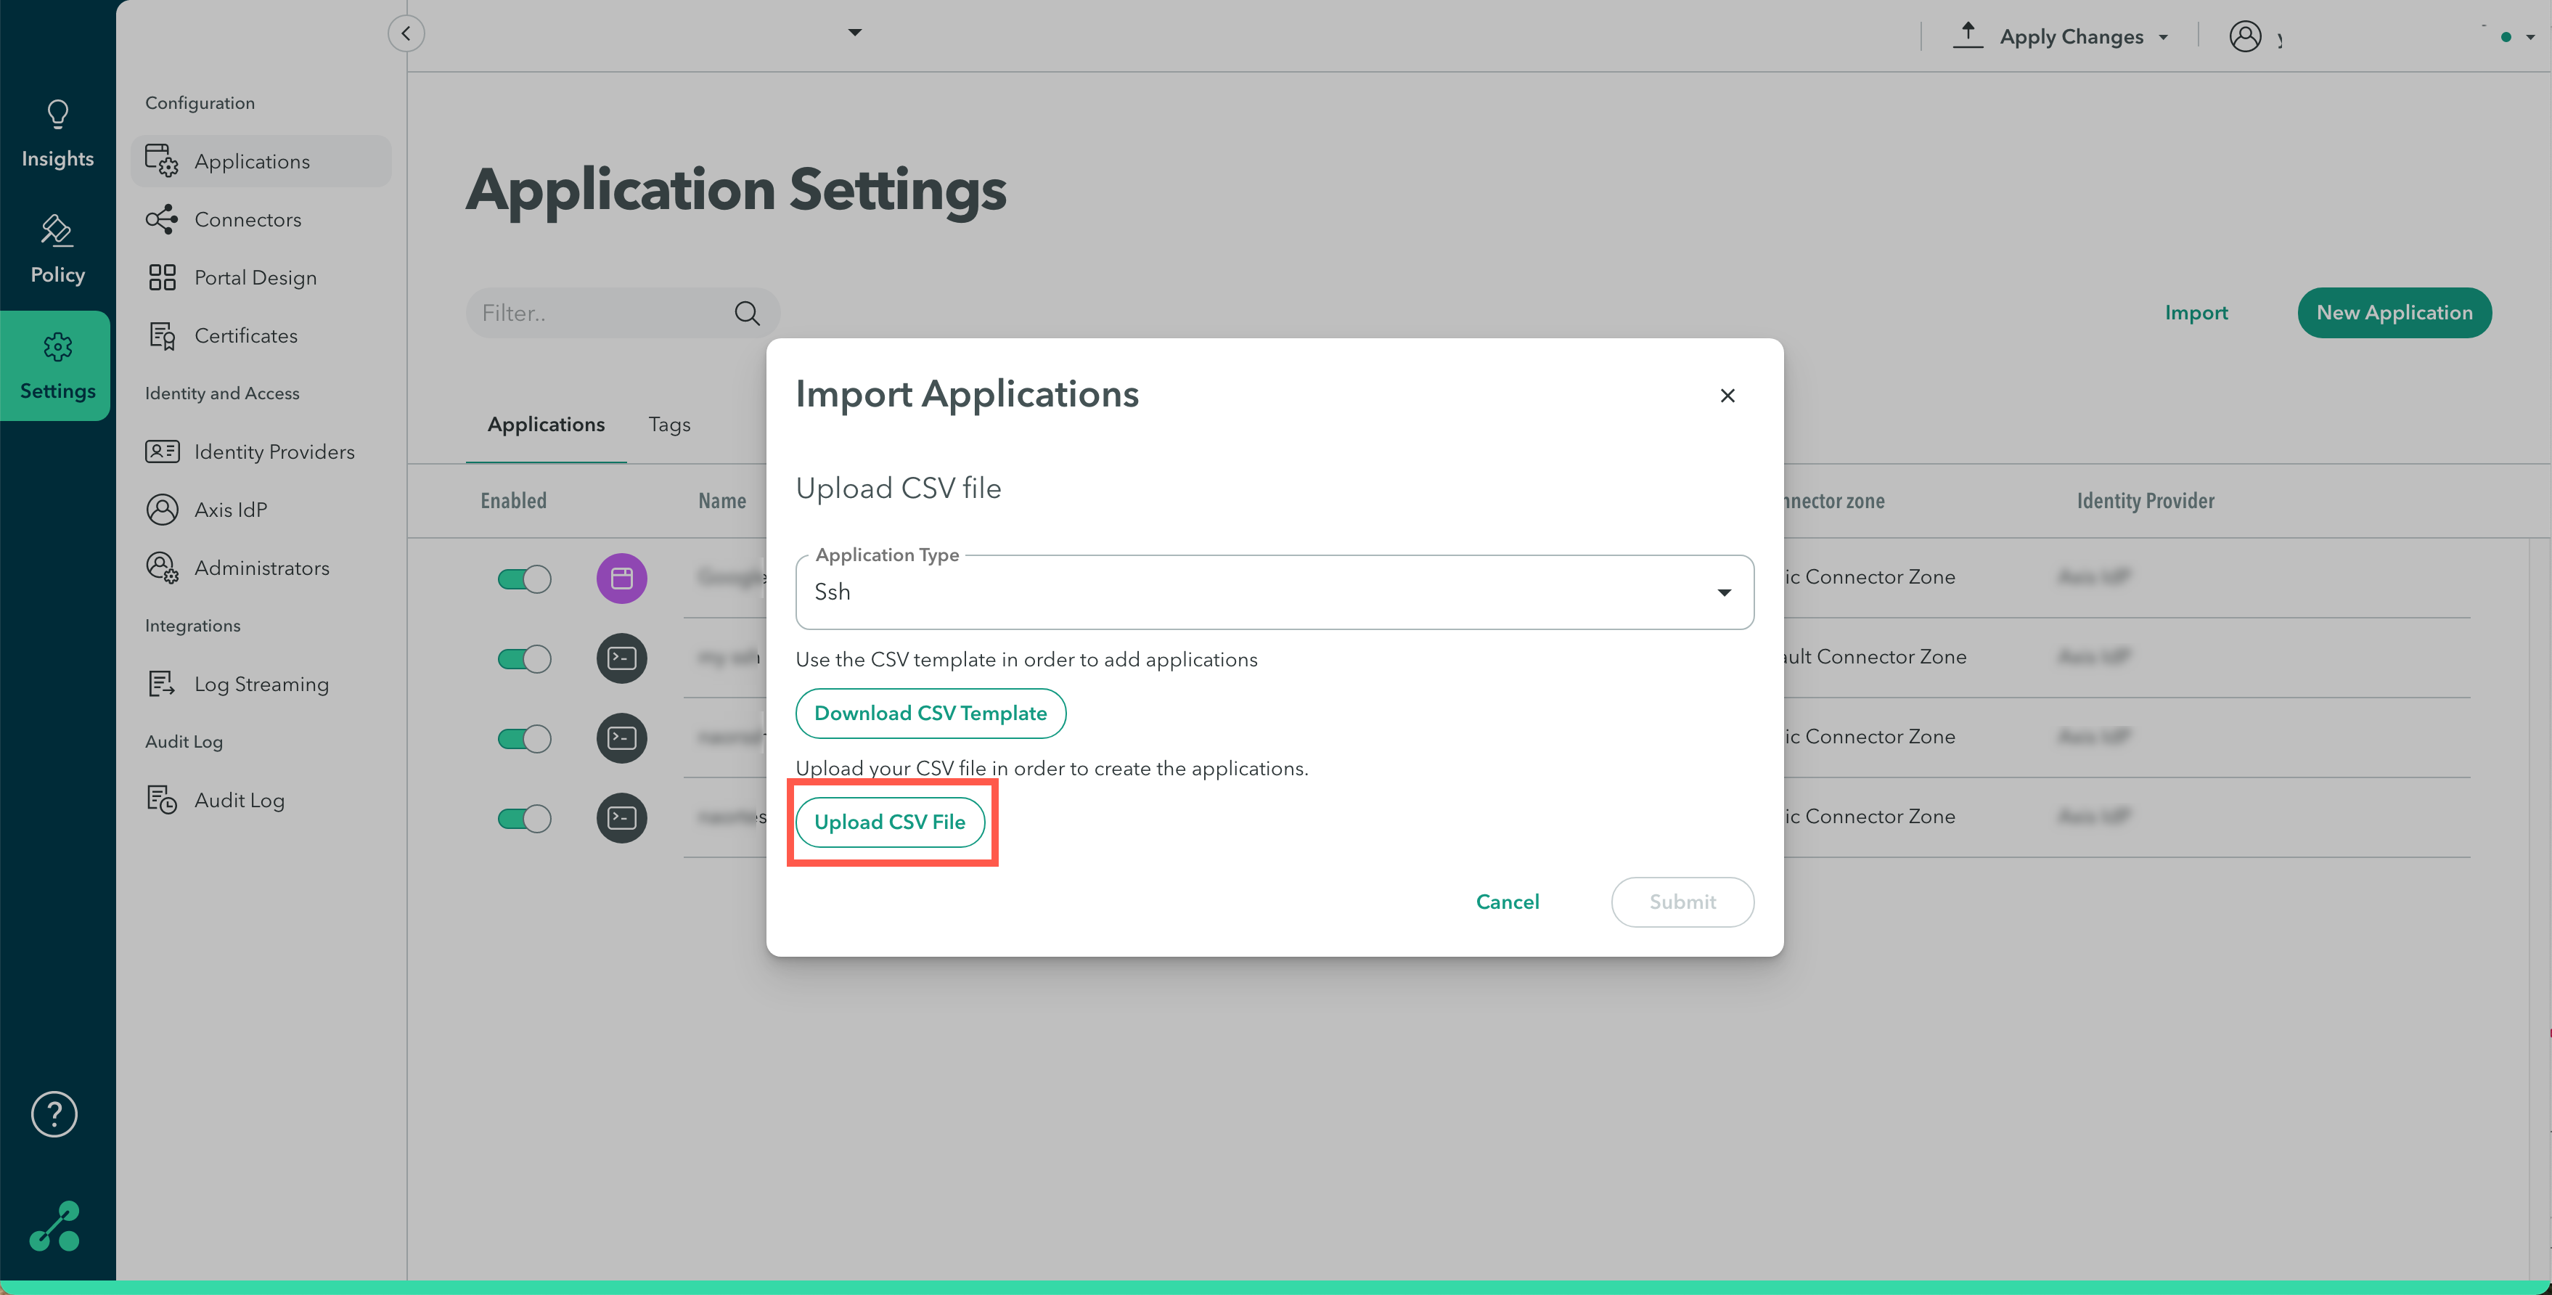Image resolution: width=2552 pixels, height=1295 pixels.
Task: Click the purple web app icon in first row
Action: click(x=621, y=579)
